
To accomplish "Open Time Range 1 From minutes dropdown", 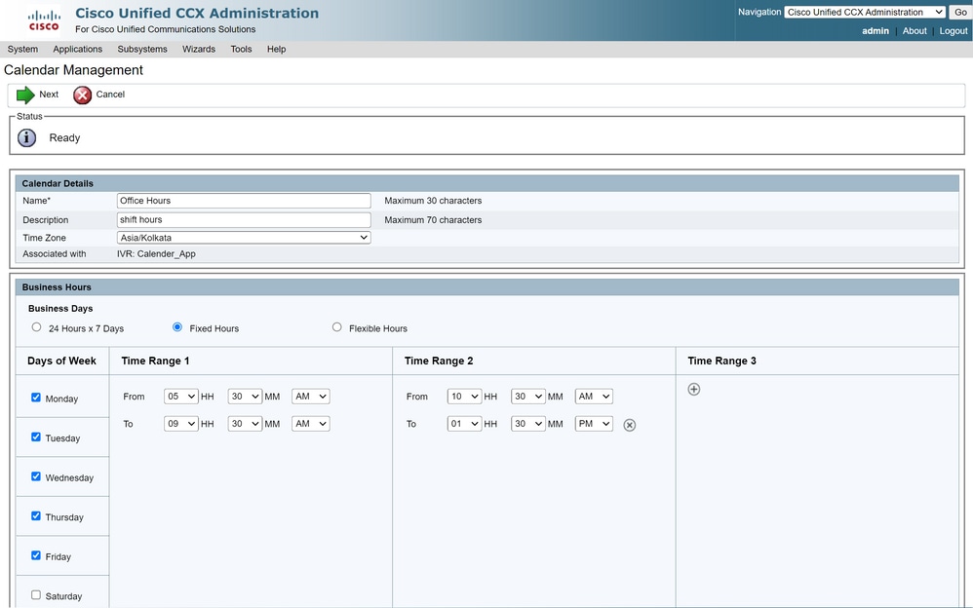I will (x=245, y=397).
